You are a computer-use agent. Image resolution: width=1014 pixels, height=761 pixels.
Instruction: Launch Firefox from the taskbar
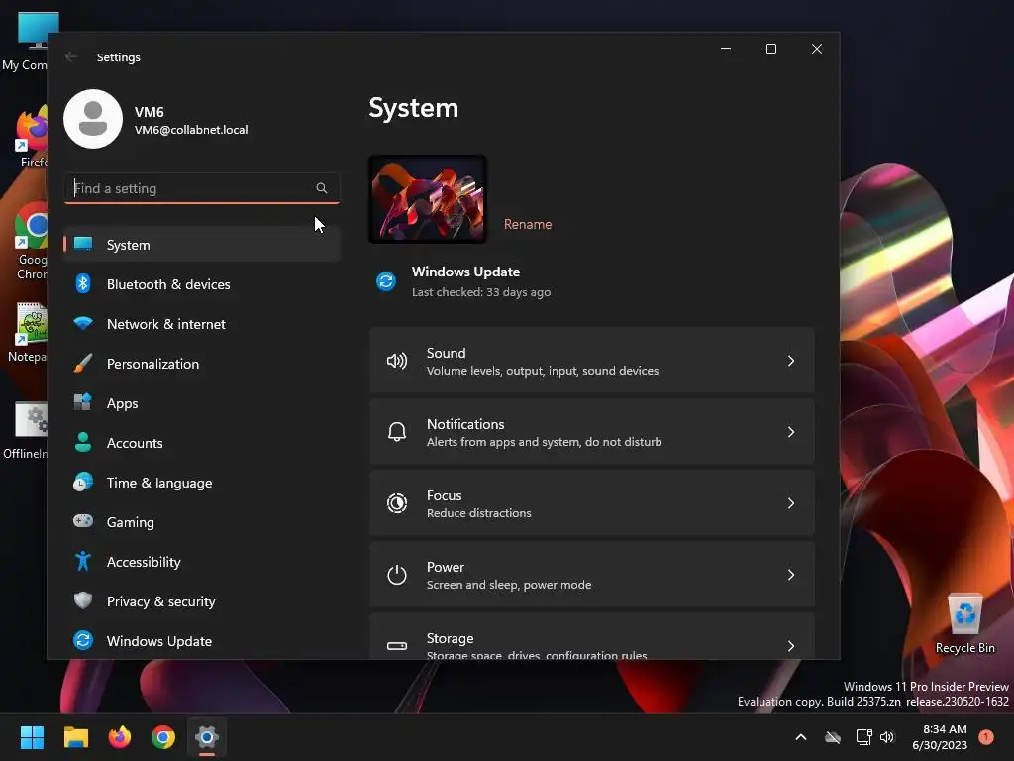click(119, 737)
